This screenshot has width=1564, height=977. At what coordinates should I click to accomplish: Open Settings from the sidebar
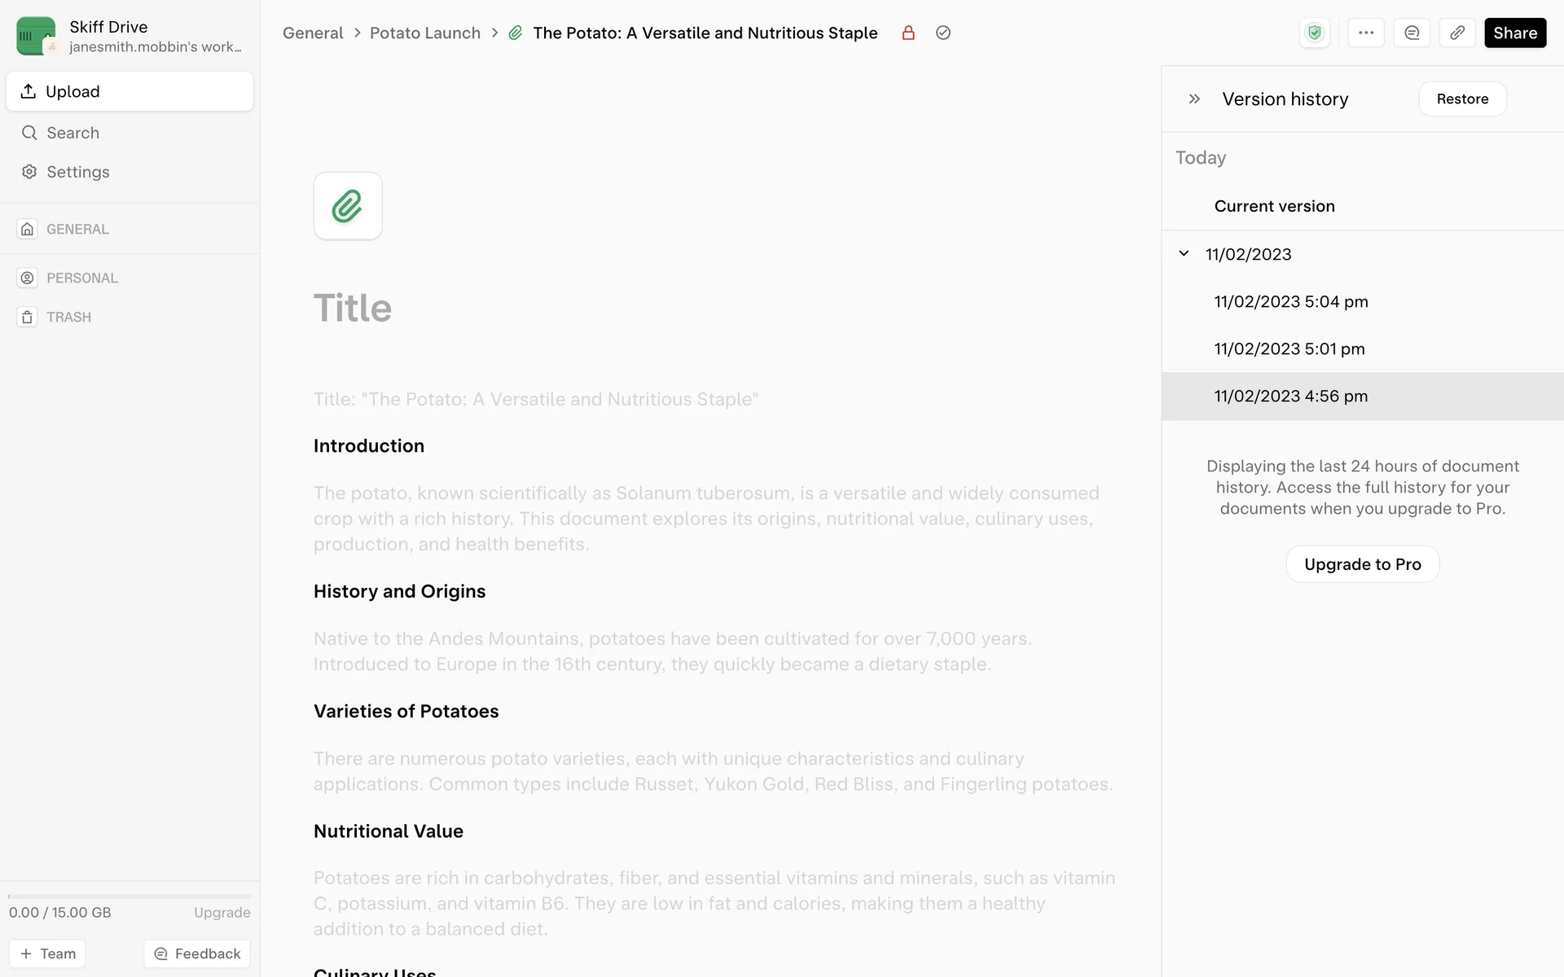pyautogui.click(x=77, y=172)
